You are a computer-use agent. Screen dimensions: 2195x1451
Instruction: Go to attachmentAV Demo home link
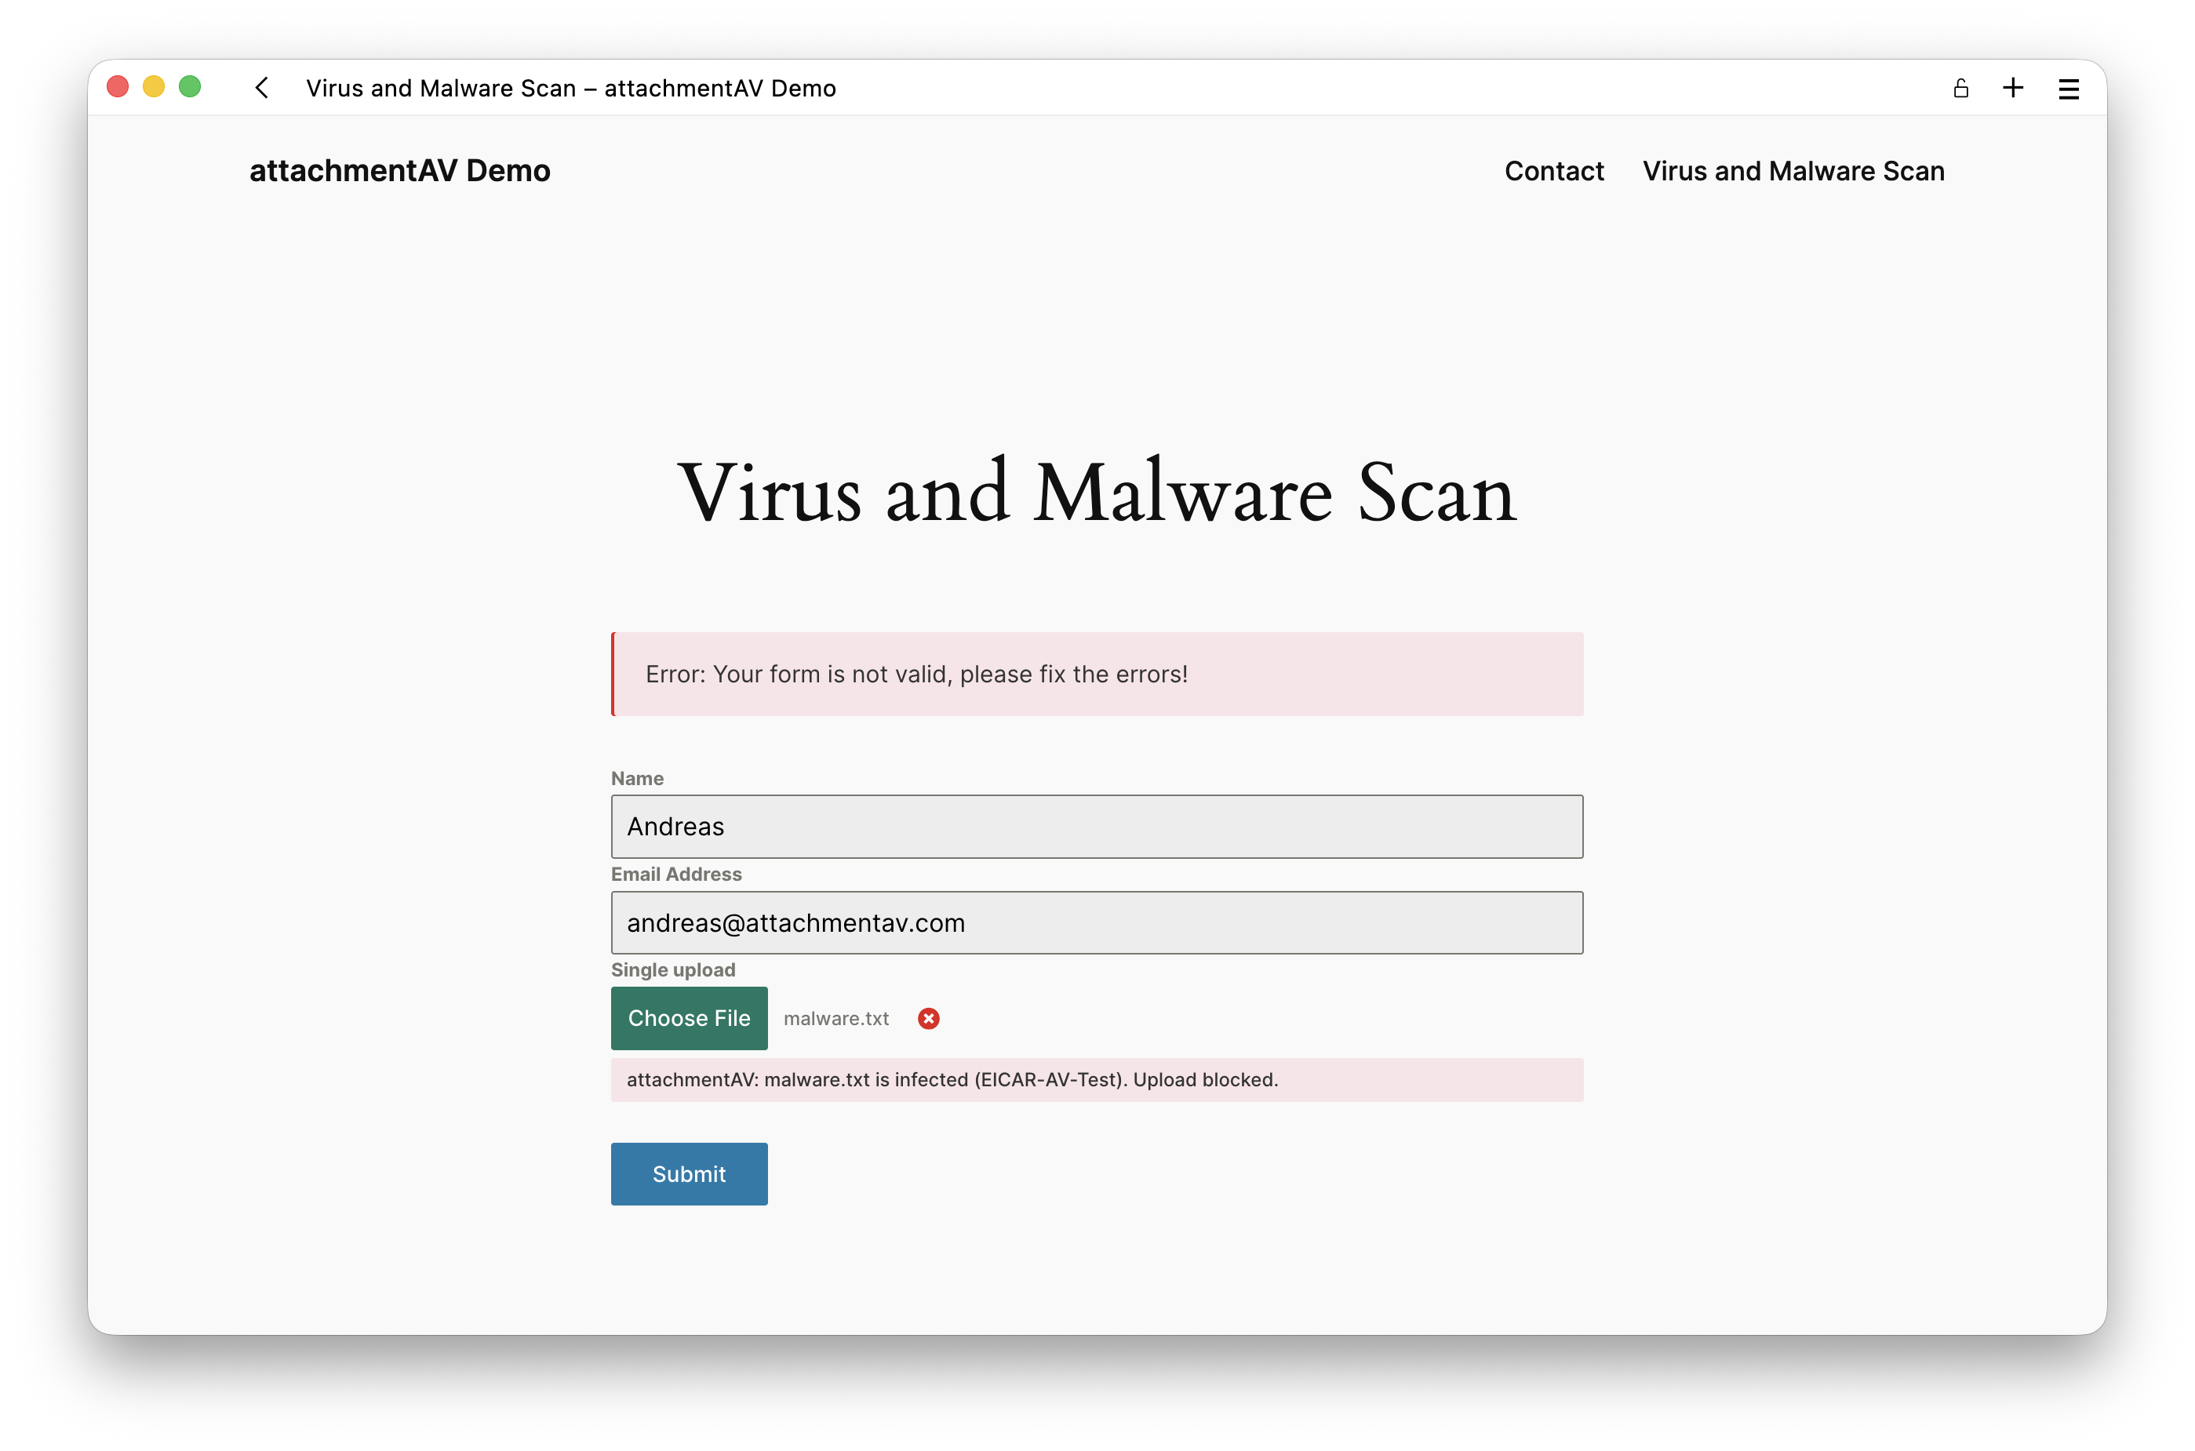click(400, 170)
